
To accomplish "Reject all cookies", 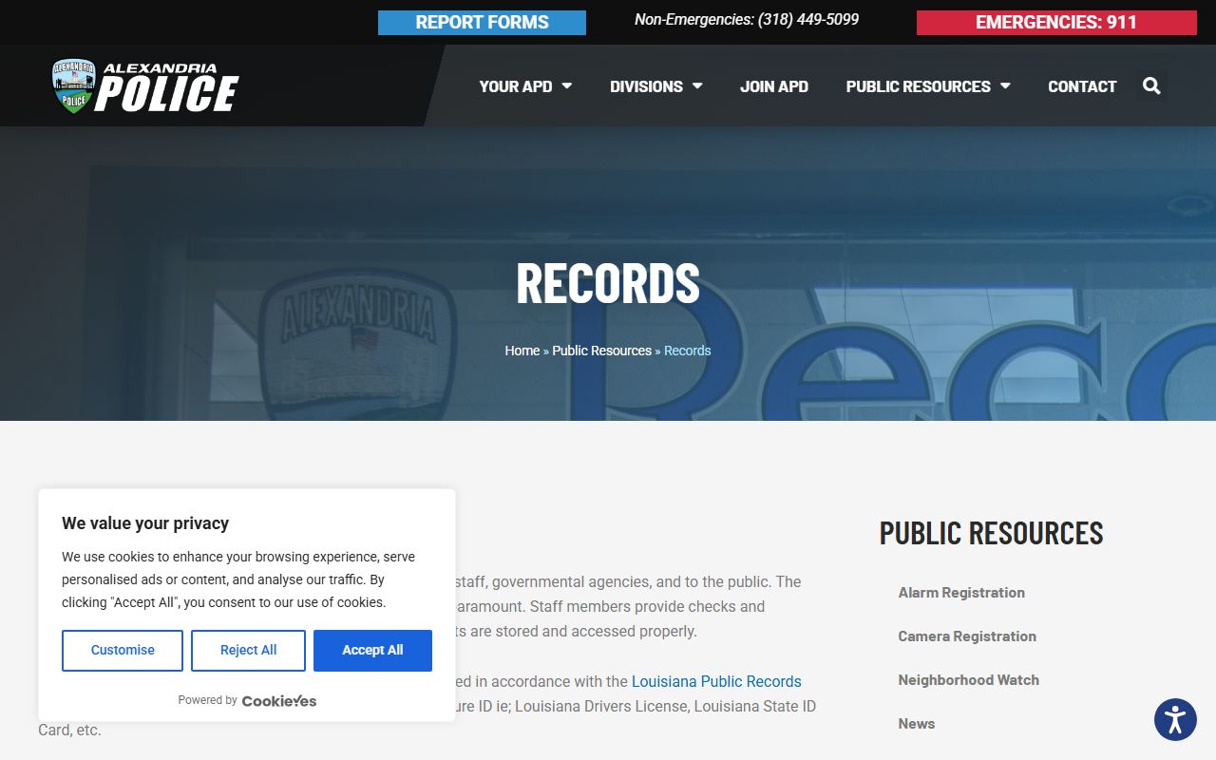I will coord(248,651).
